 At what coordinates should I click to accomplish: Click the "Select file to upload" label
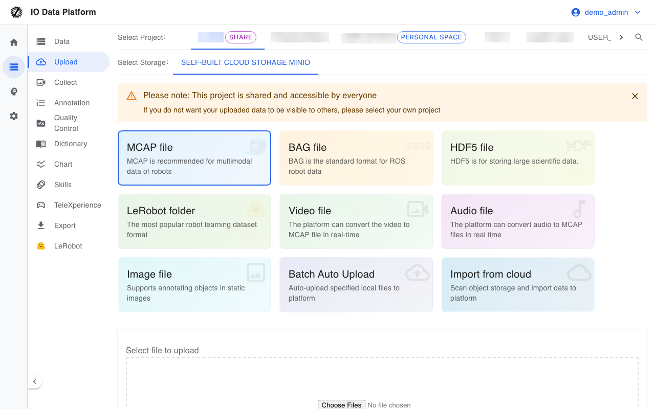(x=162, y=351)
